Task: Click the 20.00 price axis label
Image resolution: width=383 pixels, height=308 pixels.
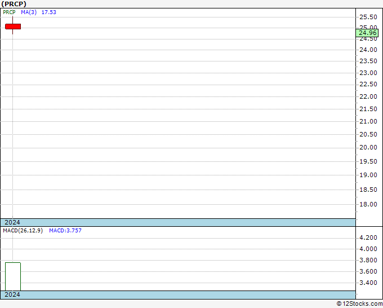Action: 368,148
